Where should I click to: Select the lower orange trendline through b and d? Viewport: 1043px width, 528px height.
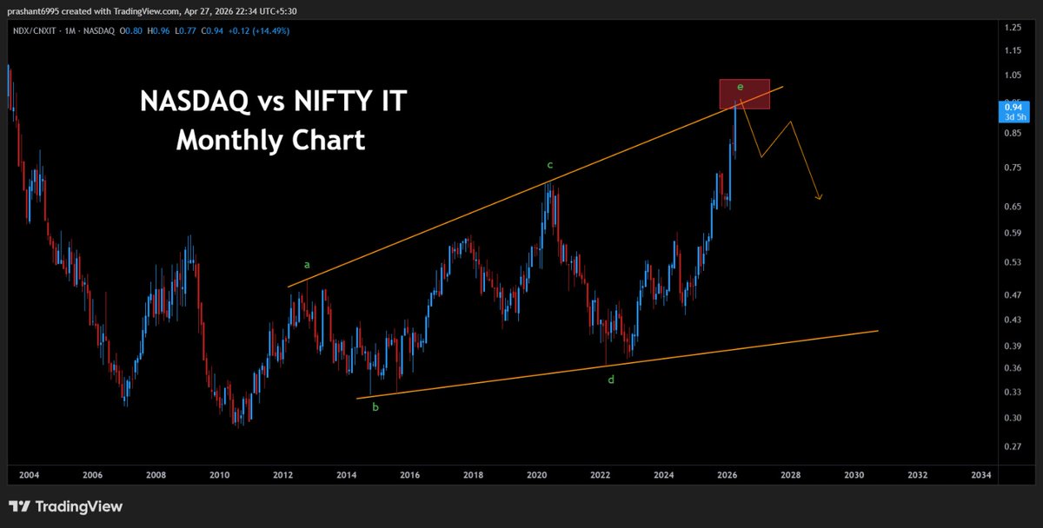click(x=617, y=365)
